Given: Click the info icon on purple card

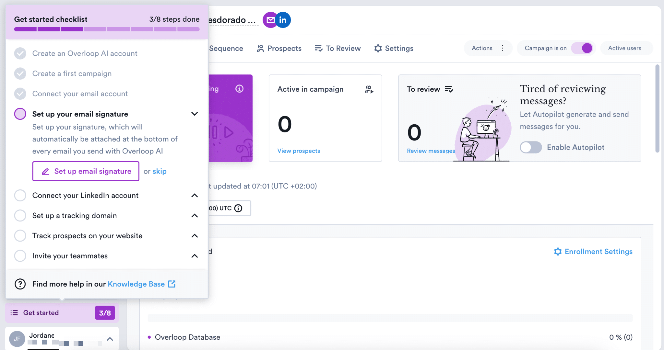Looking at the screenshot, I should click(239, 89).
